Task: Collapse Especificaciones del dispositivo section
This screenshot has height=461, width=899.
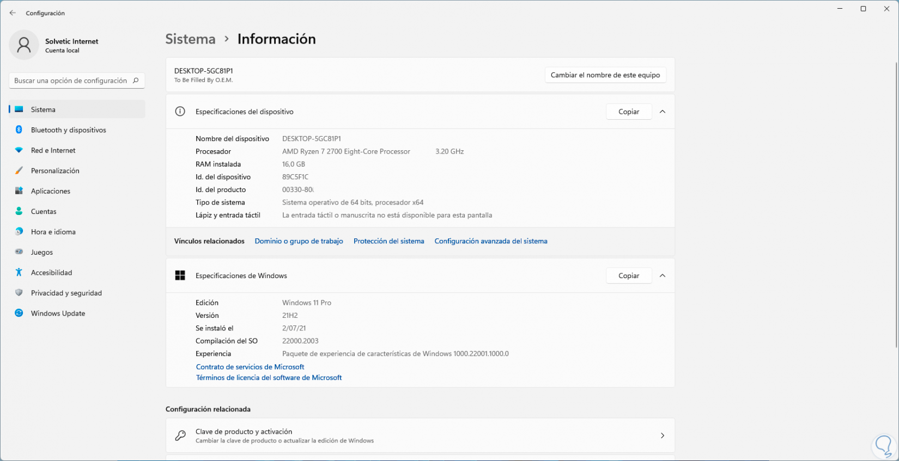Action: click(x=663, y=112)
